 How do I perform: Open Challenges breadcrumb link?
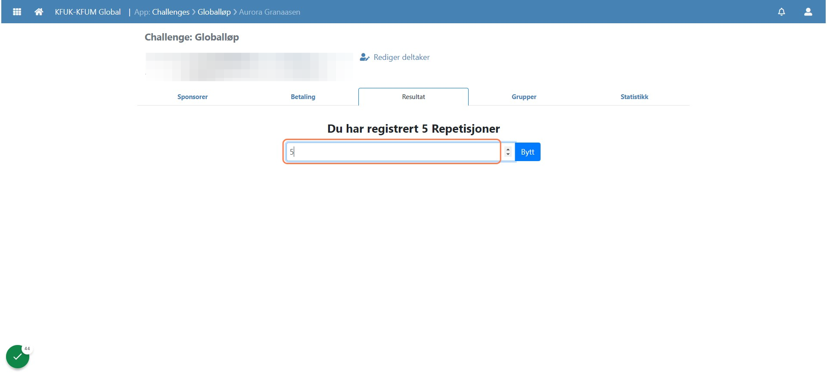171,12
